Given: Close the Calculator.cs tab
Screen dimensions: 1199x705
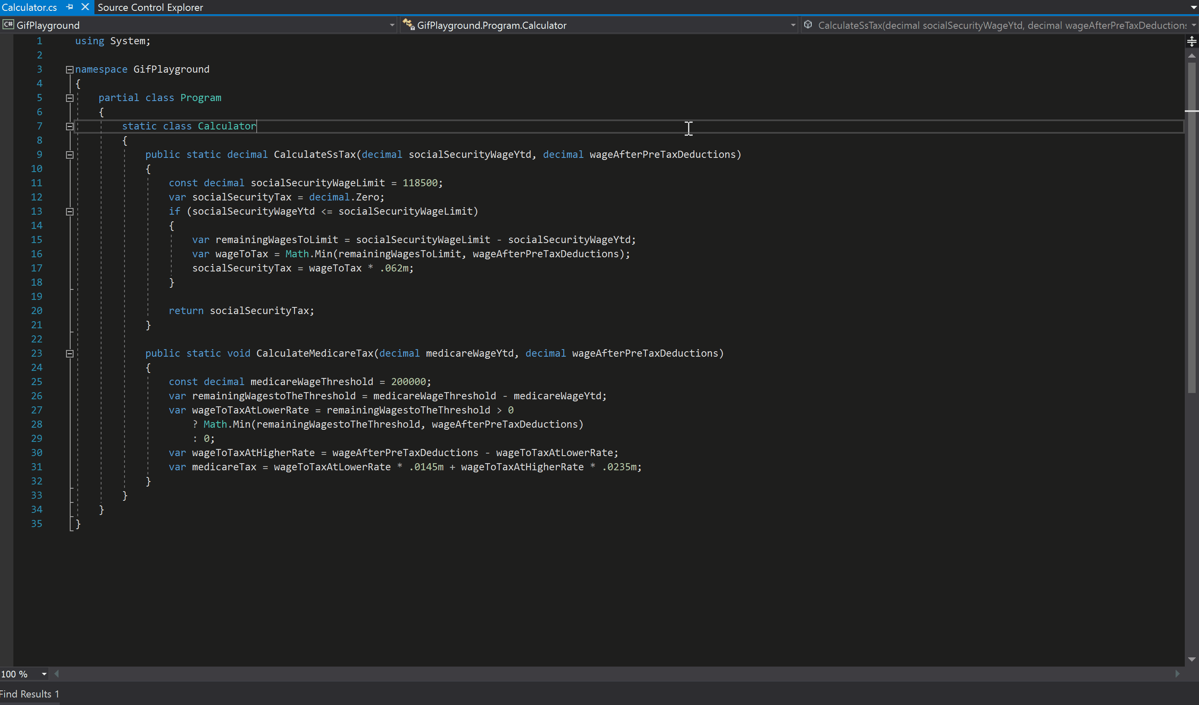Looking at the screenshot, I should pos(85,7).
